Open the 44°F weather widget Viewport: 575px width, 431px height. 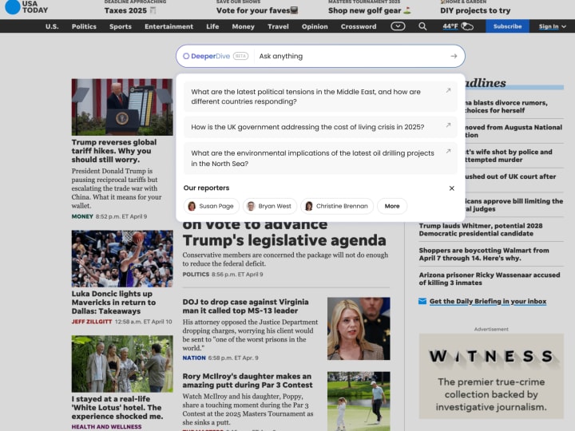(x=458, y=26)
